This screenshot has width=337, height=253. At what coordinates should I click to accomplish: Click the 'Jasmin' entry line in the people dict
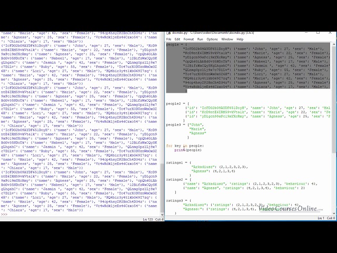coord(256,65)
